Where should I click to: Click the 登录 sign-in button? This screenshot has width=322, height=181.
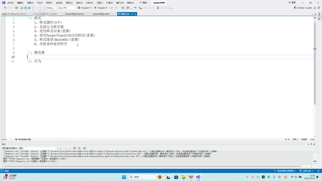click(292, 3)
